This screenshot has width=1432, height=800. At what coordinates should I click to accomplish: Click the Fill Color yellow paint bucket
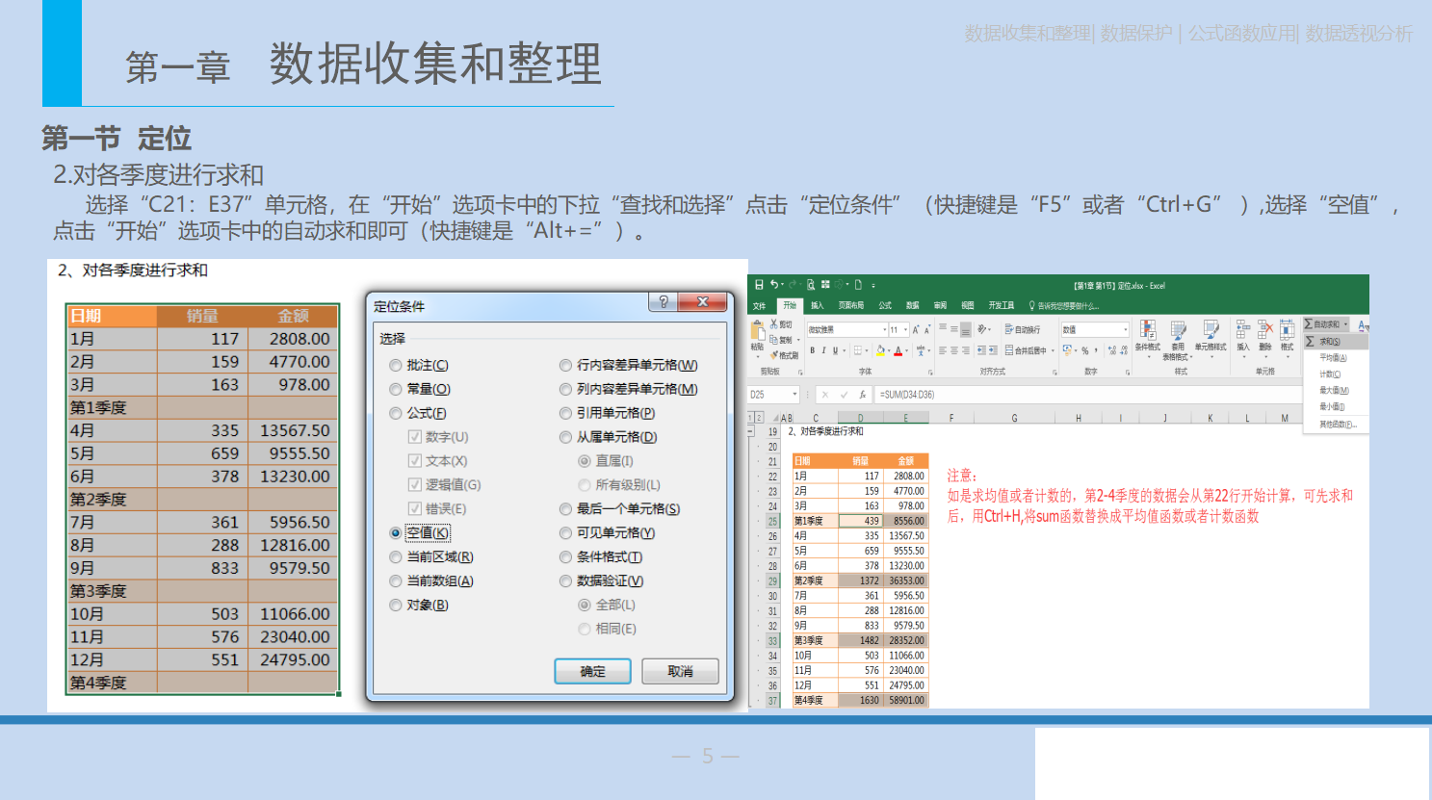point(880,350)
